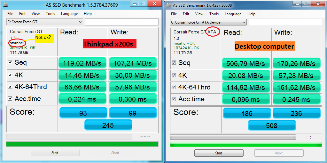Click the 57,28 MB/s 4K write result
Image resolution: width=327 pixels, height=163 pixels.
(296, 75)
